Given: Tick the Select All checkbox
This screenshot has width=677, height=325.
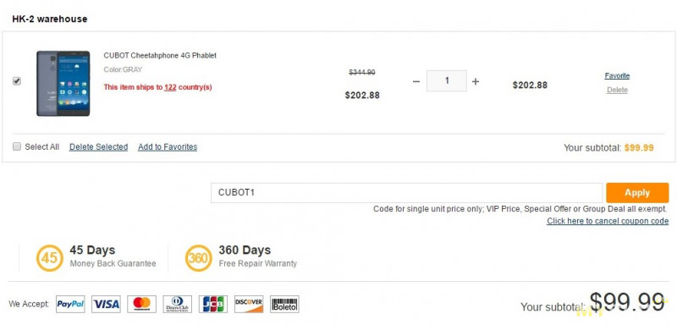Looking at the screenshot, I should tap(17, 146).
